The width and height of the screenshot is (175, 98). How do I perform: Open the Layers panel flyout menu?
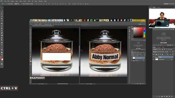point(174,47)
